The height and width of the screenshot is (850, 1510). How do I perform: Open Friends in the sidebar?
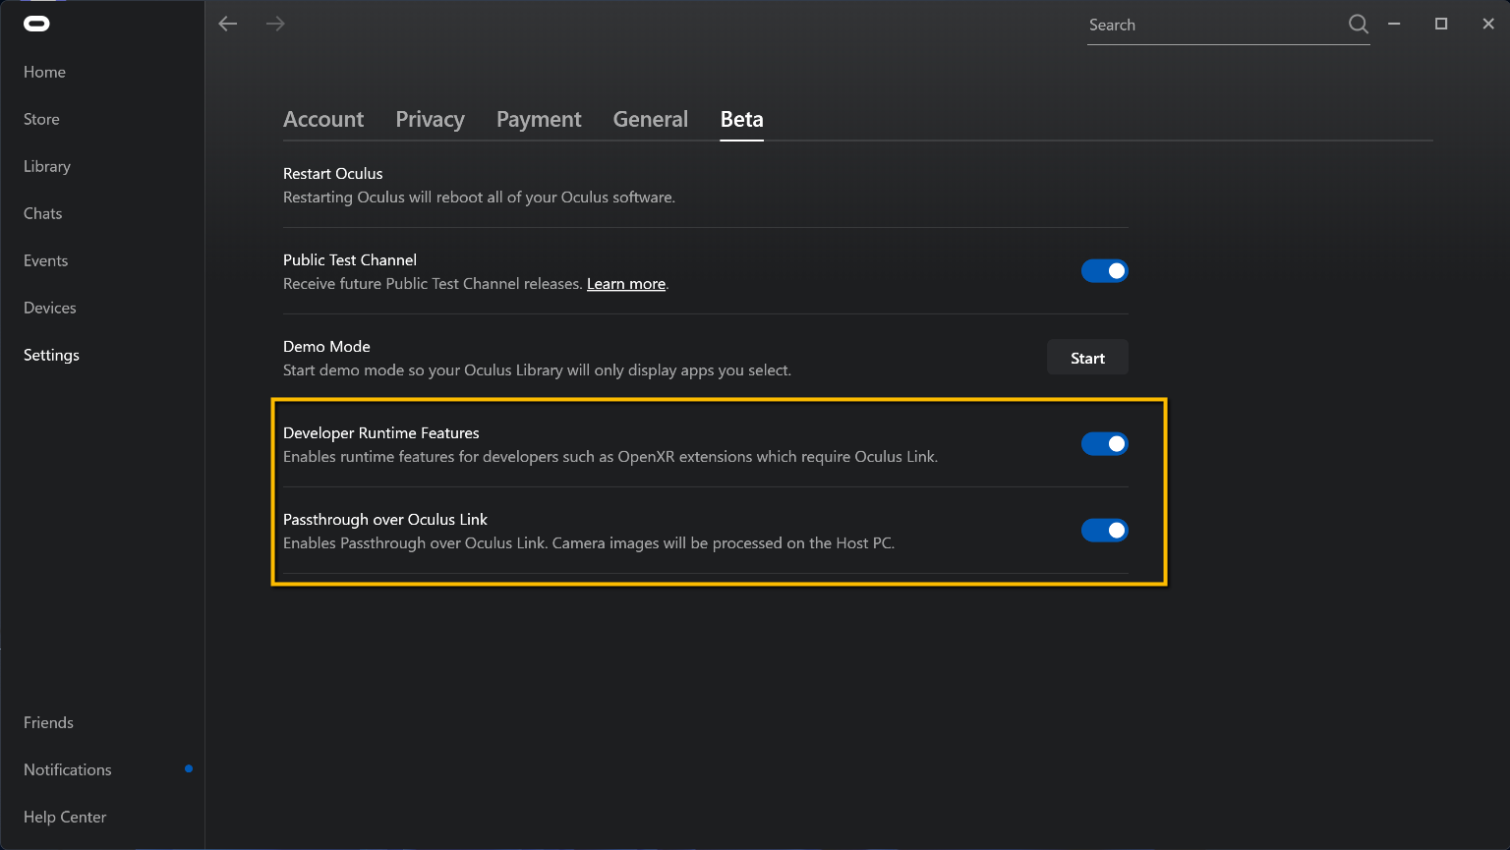pyautogui.click(x=48, y=722)
